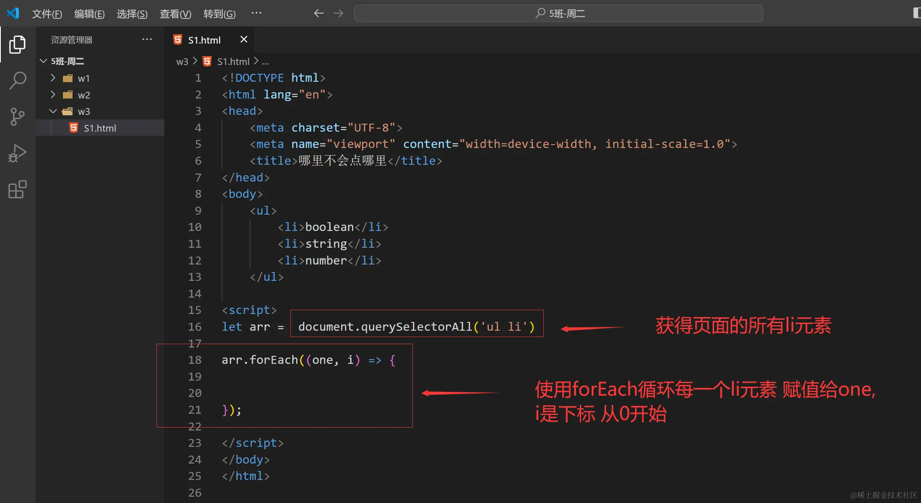Click the open w3 folder icon
This screenshot has width=921, height=503.
click(67, 111)
